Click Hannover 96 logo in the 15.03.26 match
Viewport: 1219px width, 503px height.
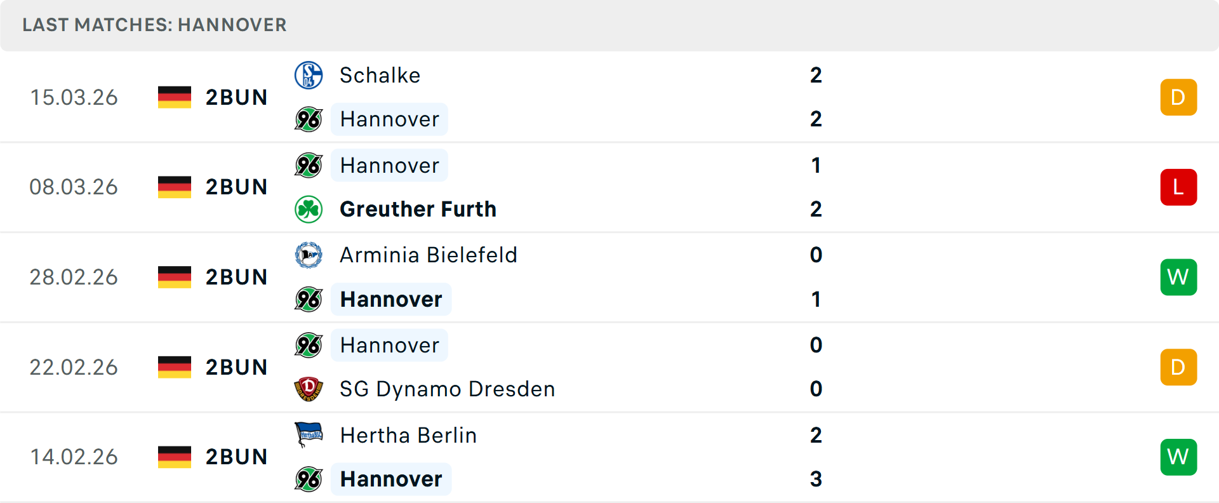pyautogui.click(x=309, y=119)
